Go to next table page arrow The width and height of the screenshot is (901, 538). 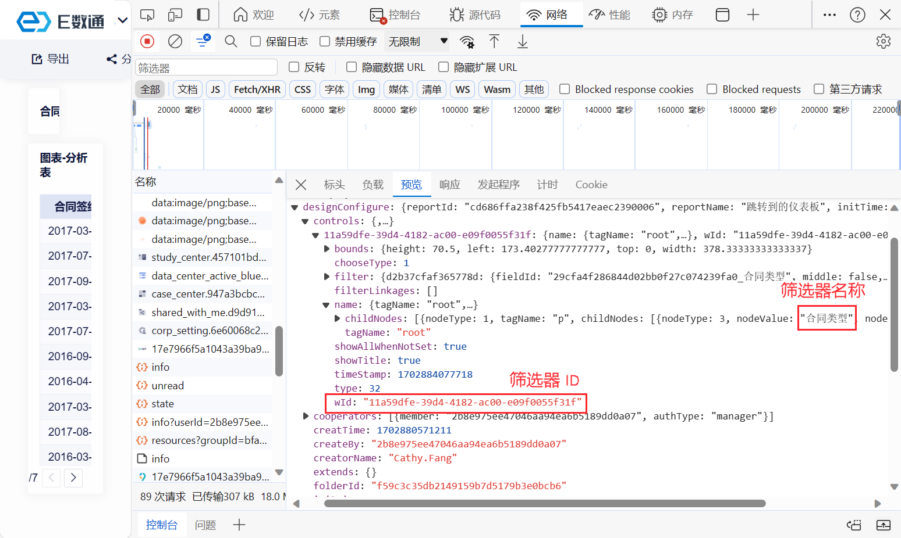pyautogui.click(x=73, y=478)
